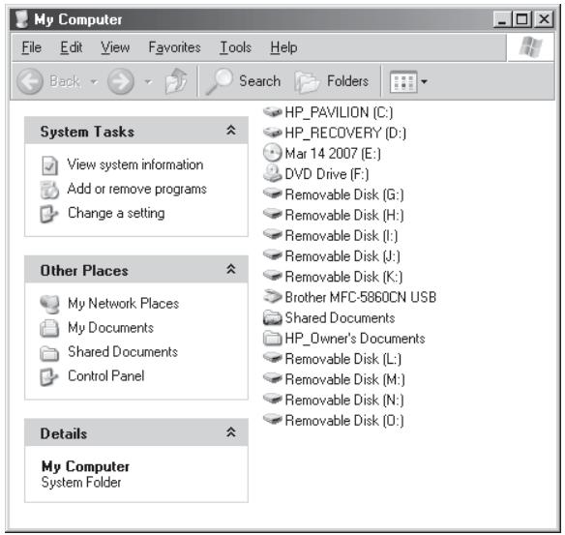The height and width of the screenshot is (535, 565).
Task: Open the Back history dropdown arrow
Action: (94, 82)
